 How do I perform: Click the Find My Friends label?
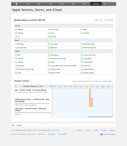point(55,69)
